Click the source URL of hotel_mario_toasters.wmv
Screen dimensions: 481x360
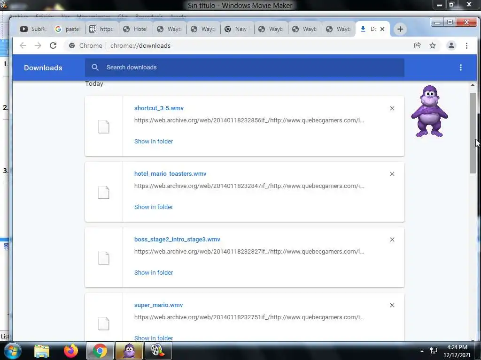[x=249, y=186]
